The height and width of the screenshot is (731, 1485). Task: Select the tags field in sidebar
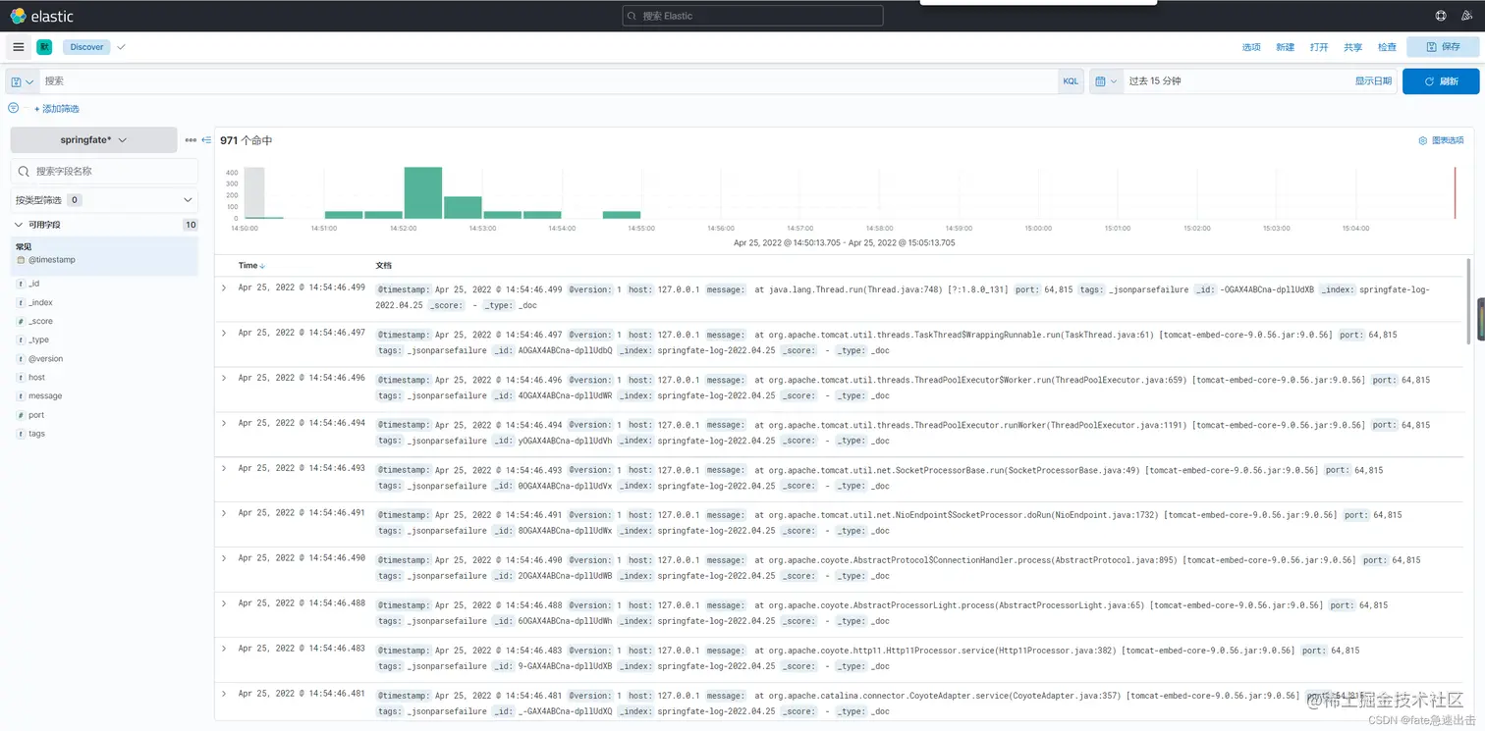[x=36, y=434]
